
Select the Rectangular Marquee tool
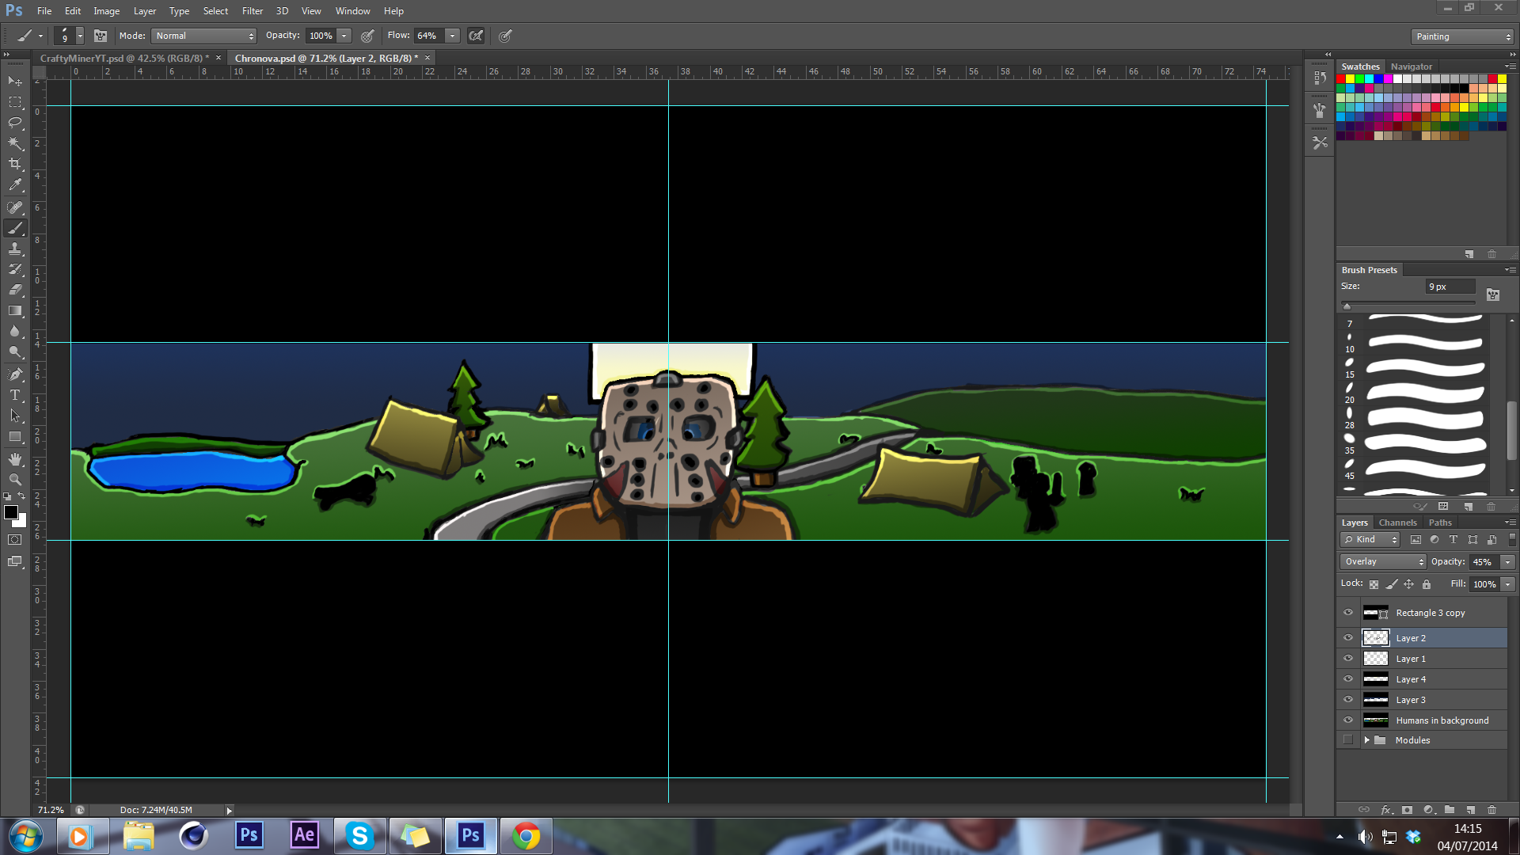coord(15,102)
